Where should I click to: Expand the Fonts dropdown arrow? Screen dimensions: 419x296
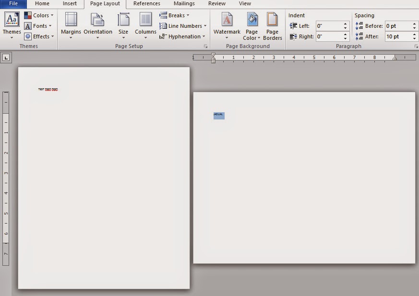click(x=50, y=26)
